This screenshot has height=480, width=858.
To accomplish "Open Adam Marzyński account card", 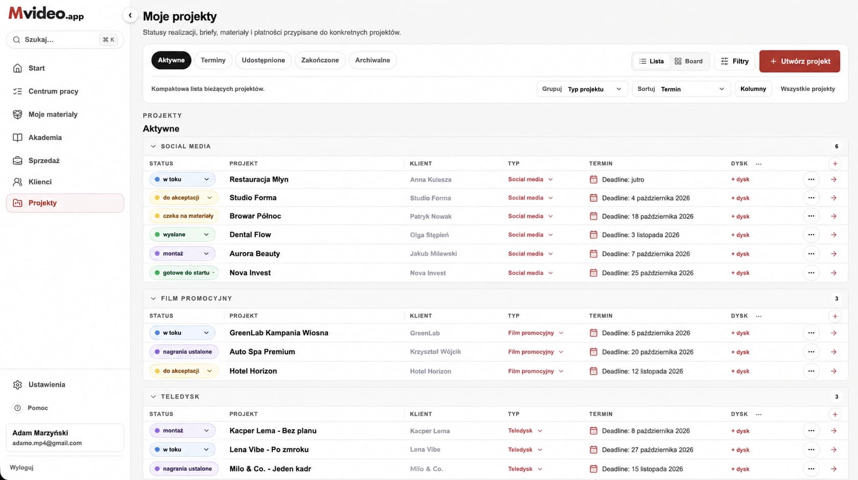I will point(65,438).
